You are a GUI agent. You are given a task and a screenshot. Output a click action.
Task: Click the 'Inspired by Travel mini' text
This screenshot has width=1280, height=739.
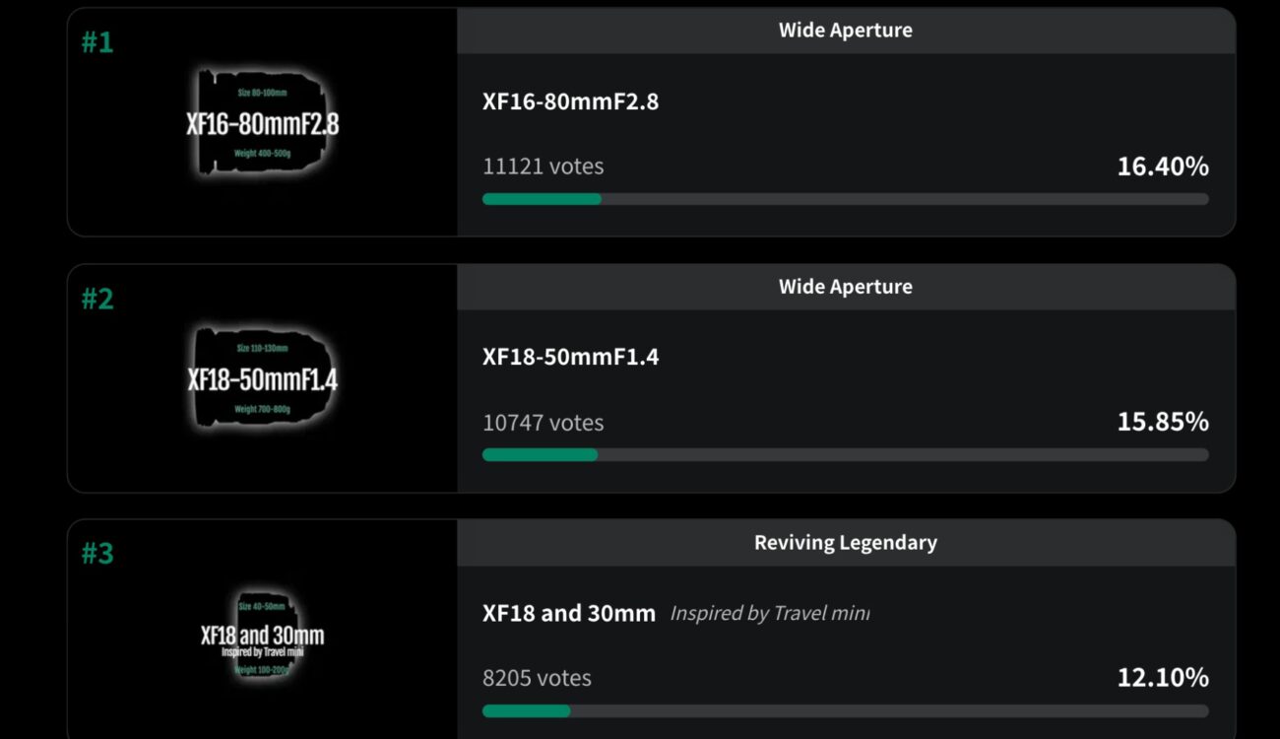click(x=770, y=613)
